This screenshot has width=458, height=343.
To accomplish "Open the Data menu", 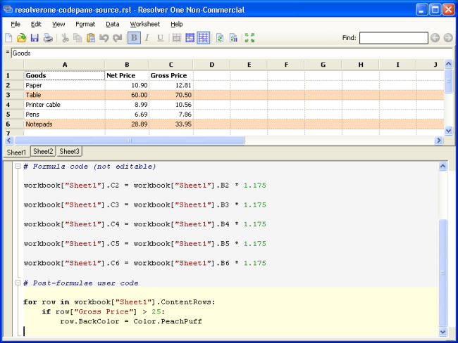I will pos(112,24).
